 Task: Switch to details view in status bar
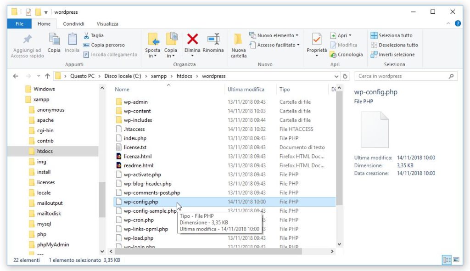pyautogui.click(x=447, y=260)
